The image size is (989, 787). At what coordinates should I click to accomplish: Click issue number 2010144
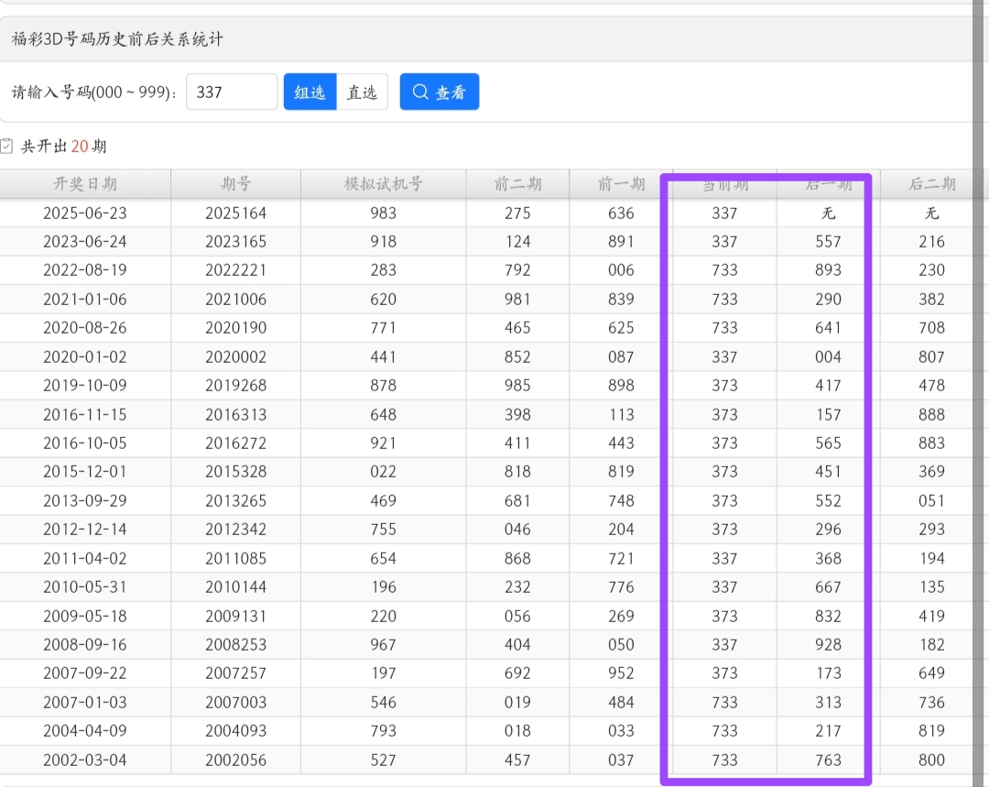point(236,587)
